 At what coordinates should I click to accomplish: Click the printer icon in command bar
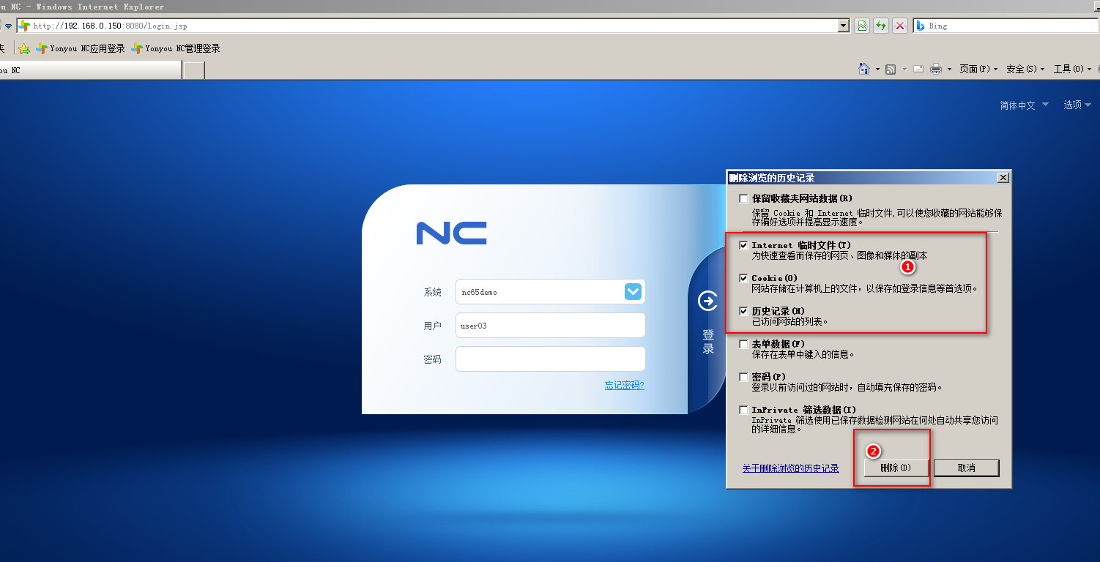935,69
